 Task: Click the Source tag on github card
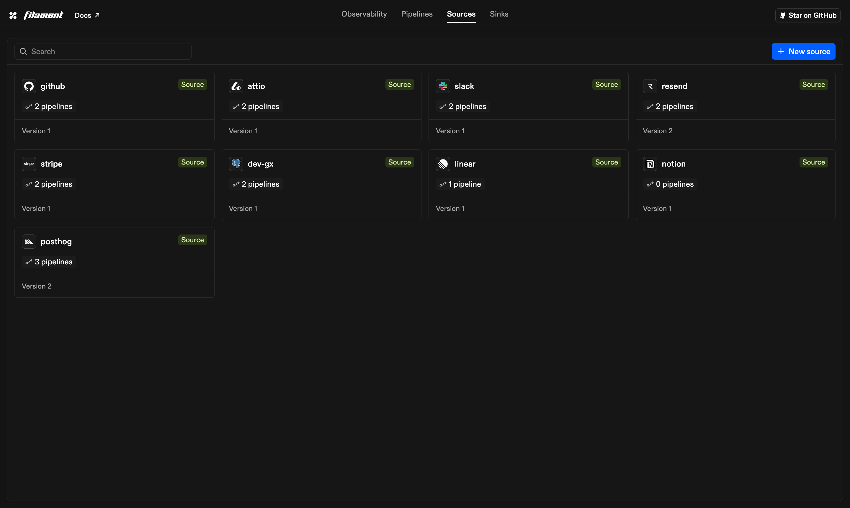192,84
